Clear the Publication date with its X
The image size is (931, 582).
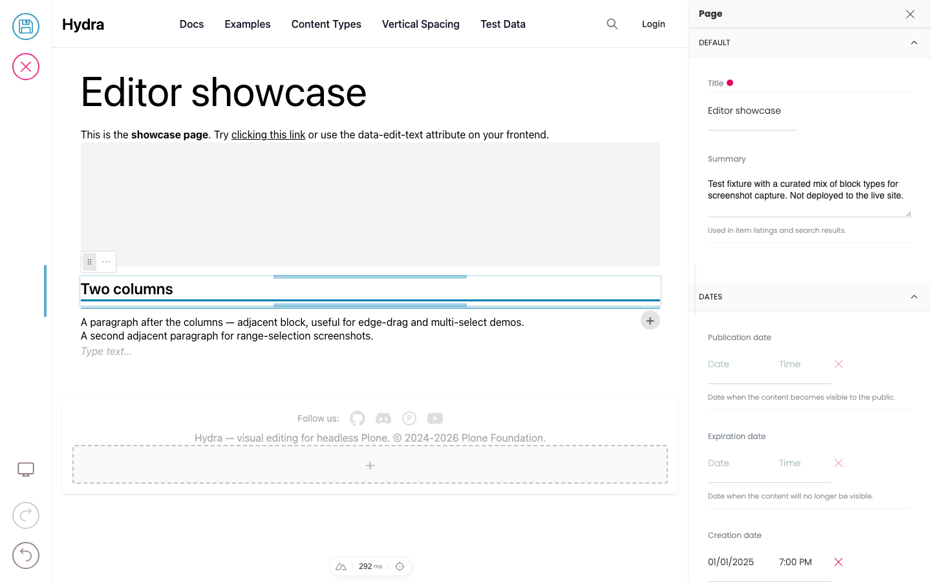pos(839,364)
